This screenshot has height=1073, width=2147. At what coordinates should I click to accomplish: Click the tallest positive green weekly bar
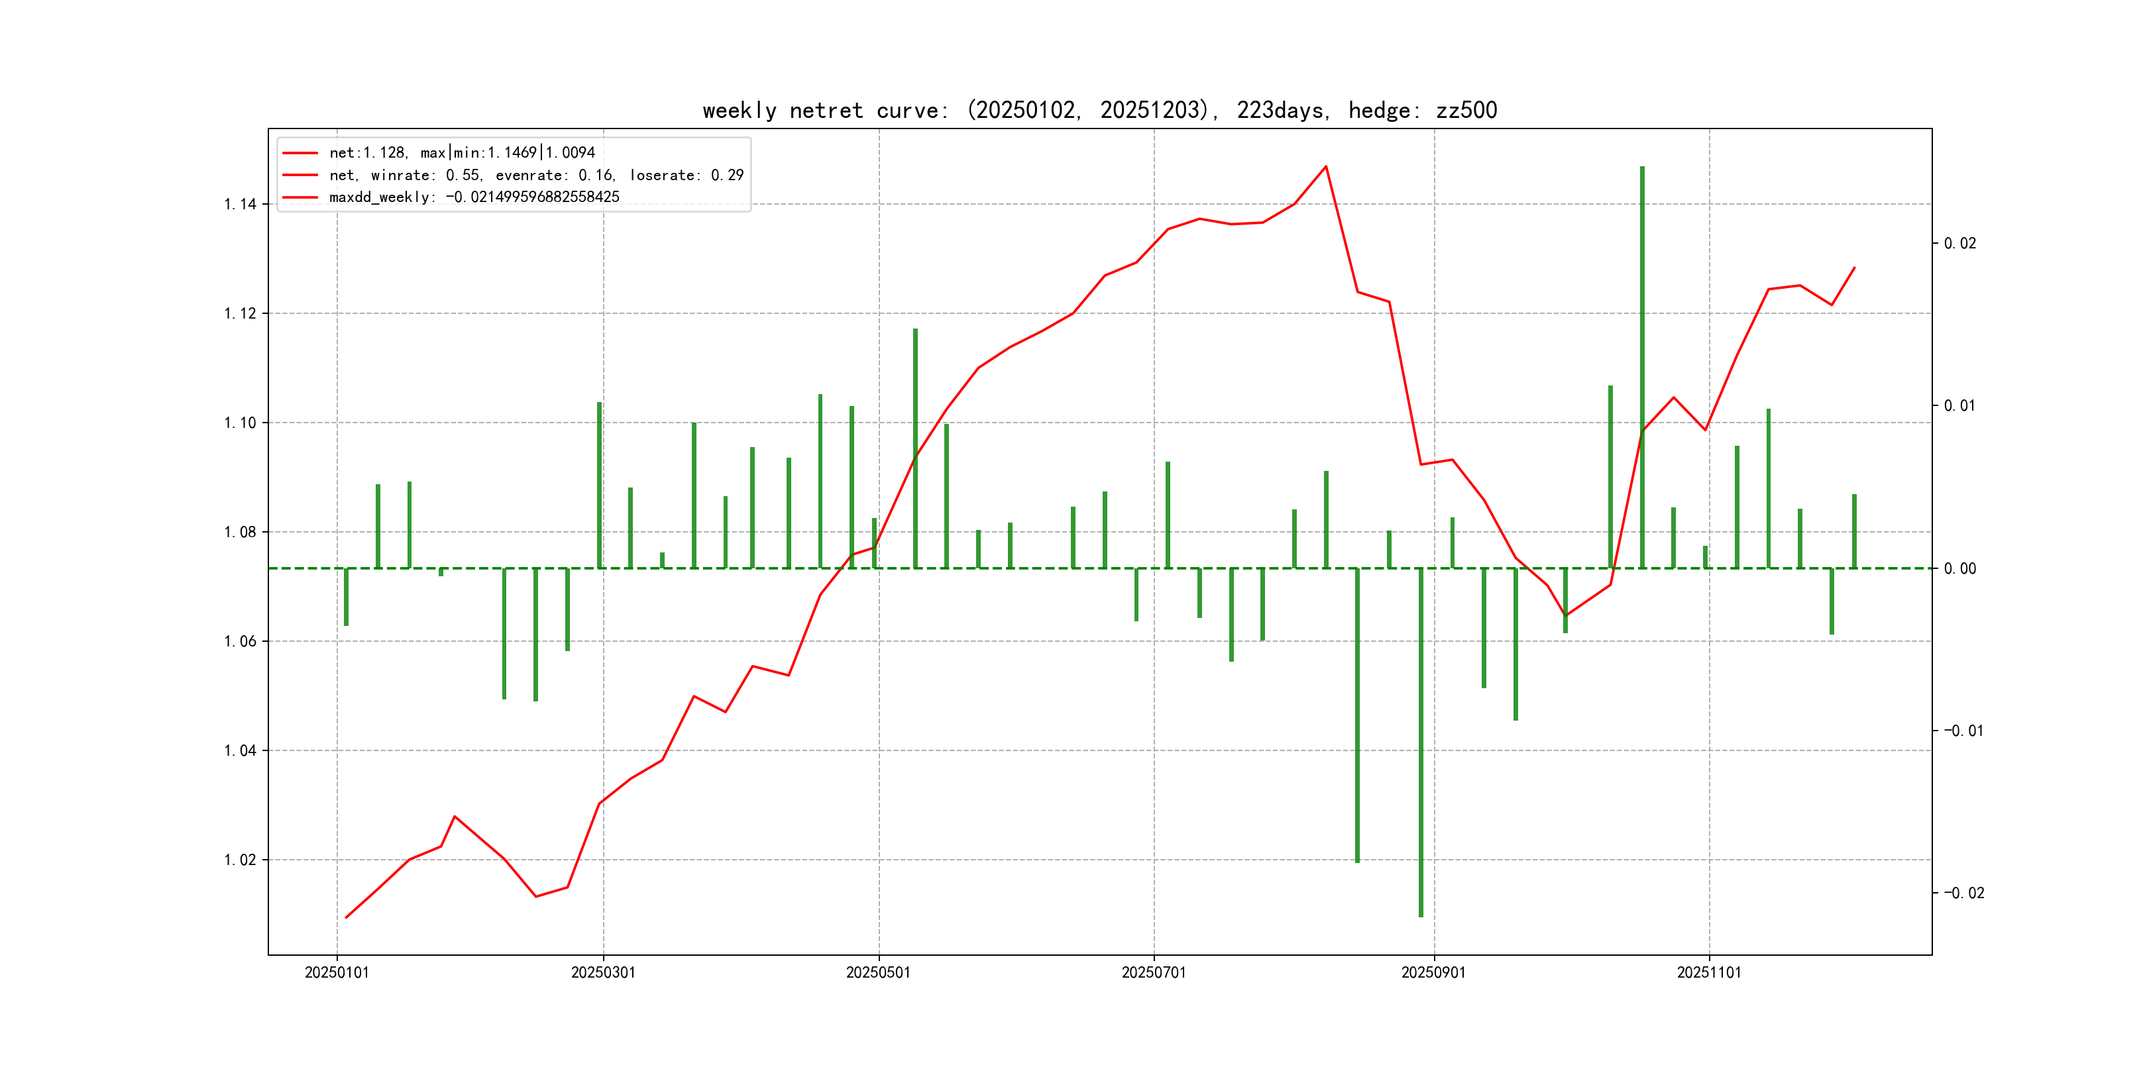(x=1642, y=366)
